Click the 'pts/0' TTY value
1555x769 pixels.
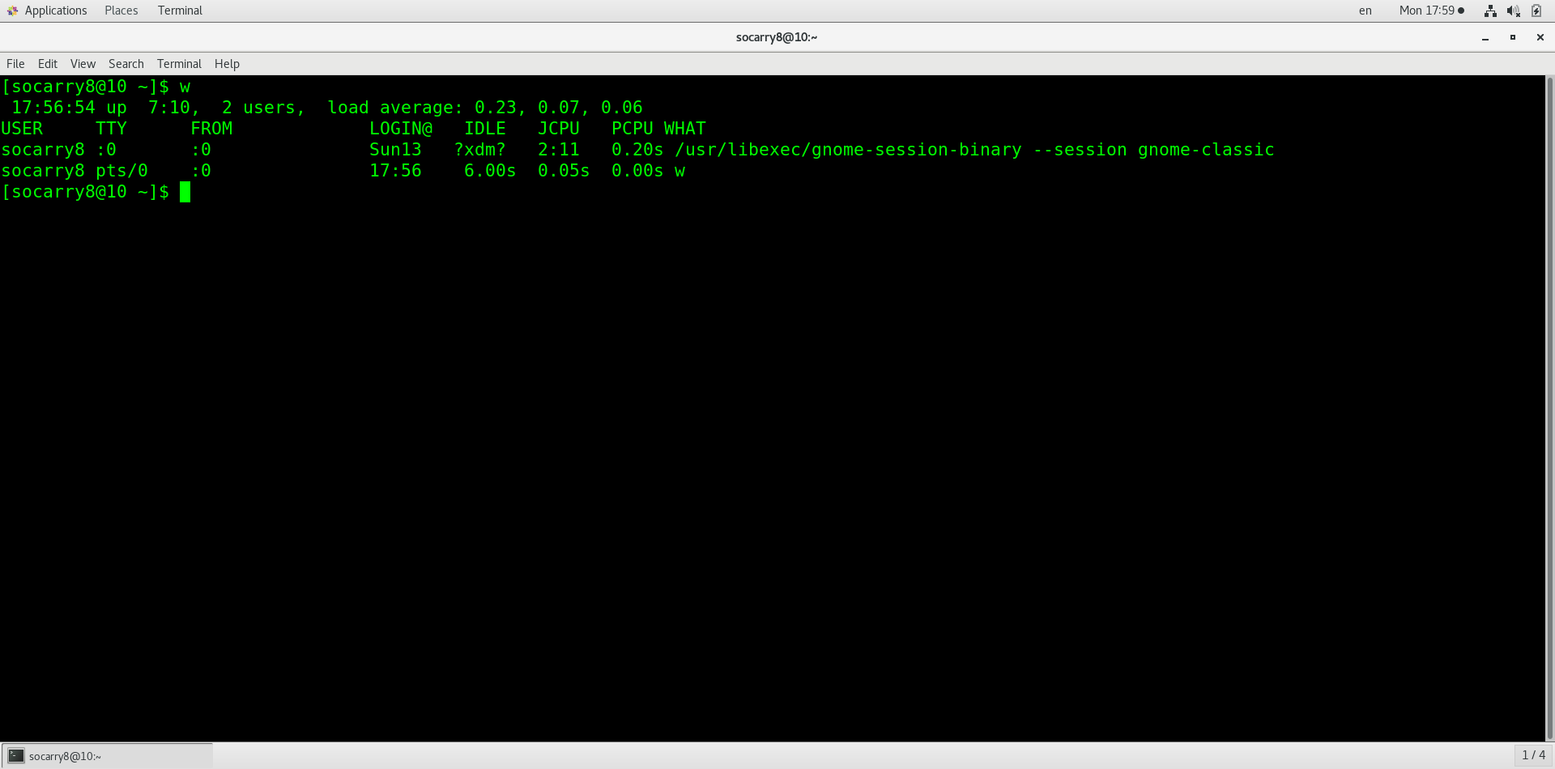click(x=121, y=171)
